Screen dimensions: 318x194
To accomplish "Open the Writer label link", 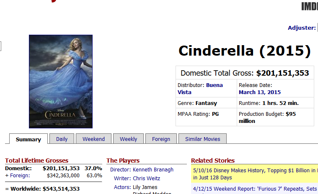I will pos(122,179).
